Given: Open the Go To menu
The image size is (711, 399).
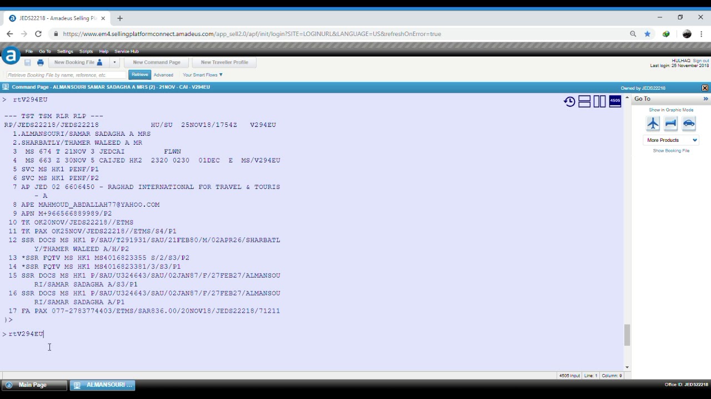Looking at the screenshot, I should pos(45,52).
